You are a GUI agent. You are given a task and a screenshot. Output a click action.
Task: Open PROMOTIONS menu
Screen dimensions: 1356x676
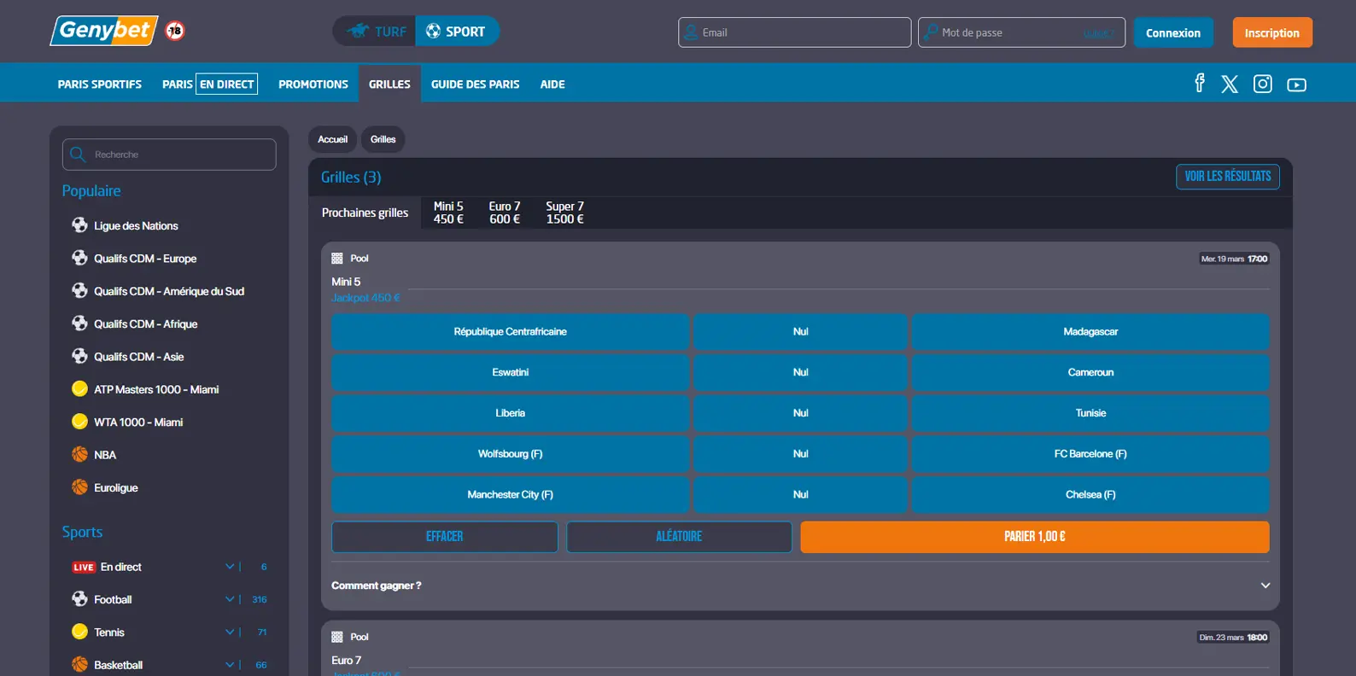click(313, 84)
